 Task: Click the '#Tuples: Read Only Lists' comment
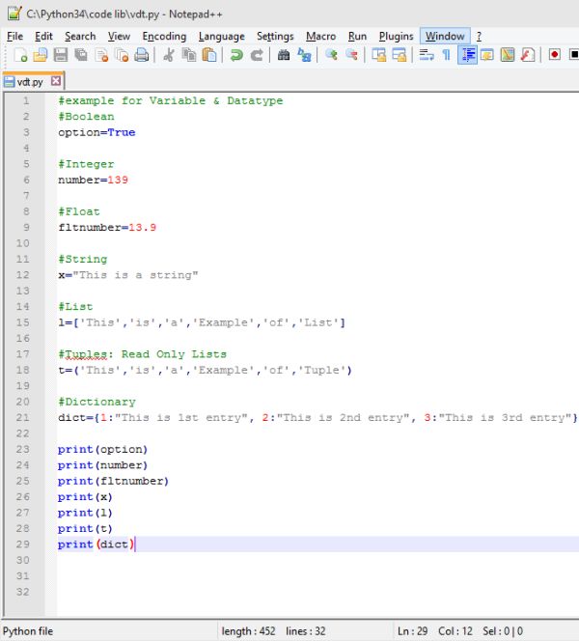(142, 354)
